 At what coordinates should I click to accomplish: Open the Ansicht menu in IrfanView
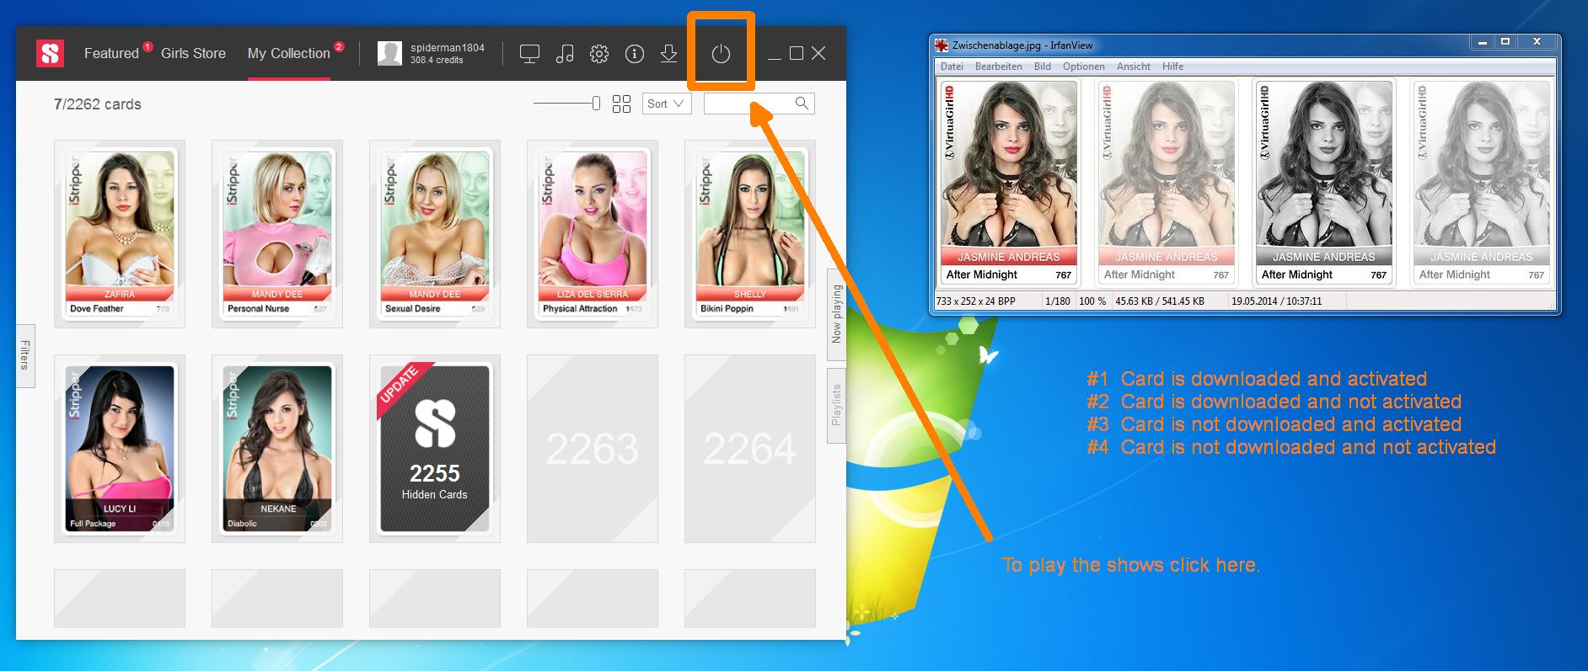pyautogui.click(x=1134, y=67)
